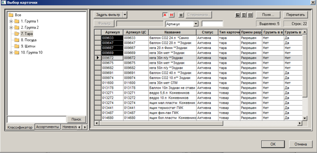Viewport: 317px width, 153px height.
Task: Select the tree-and-table layout icon
Action: 238,15
